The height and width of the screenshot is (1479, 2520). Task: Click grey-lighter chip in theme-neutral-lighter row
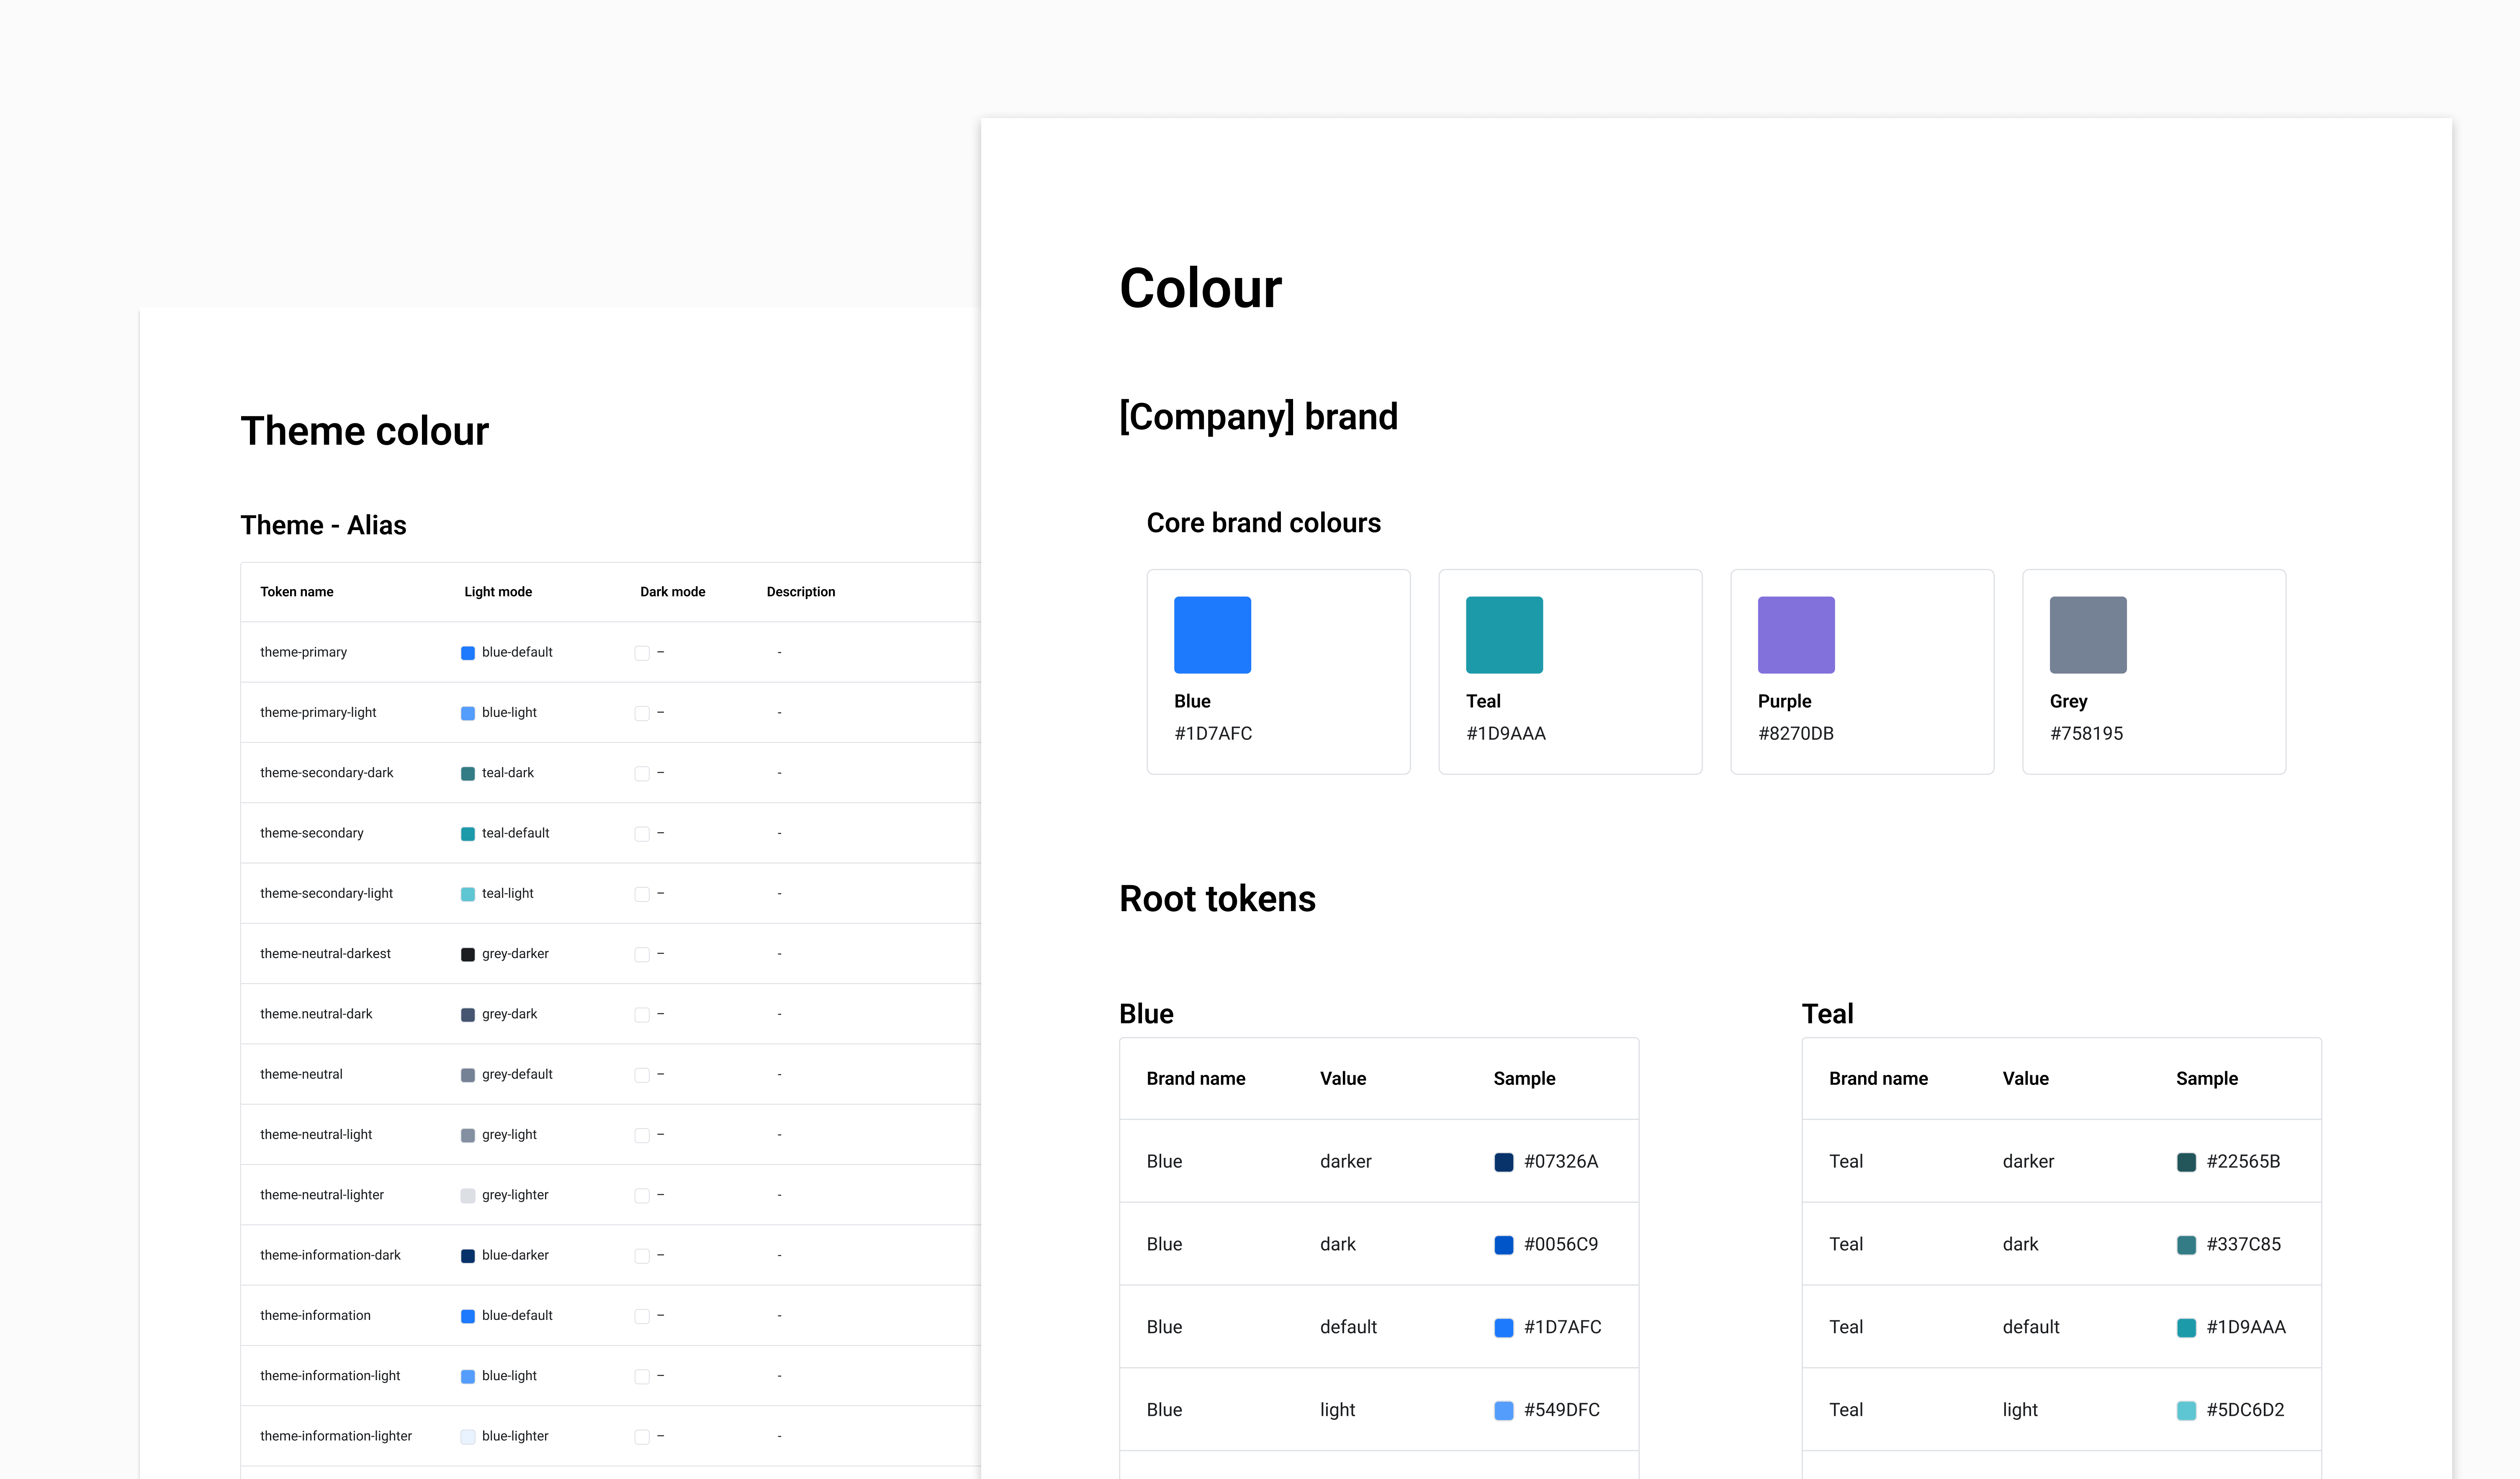467,1195
